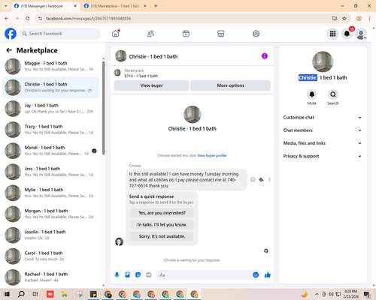Click the Meta AI circle icon above composer

(266, 250)
